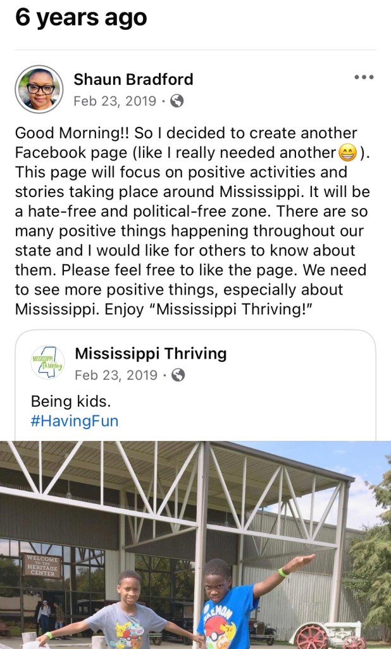
Task: Tap the #HavingFun hashtag
Action: 74,421
